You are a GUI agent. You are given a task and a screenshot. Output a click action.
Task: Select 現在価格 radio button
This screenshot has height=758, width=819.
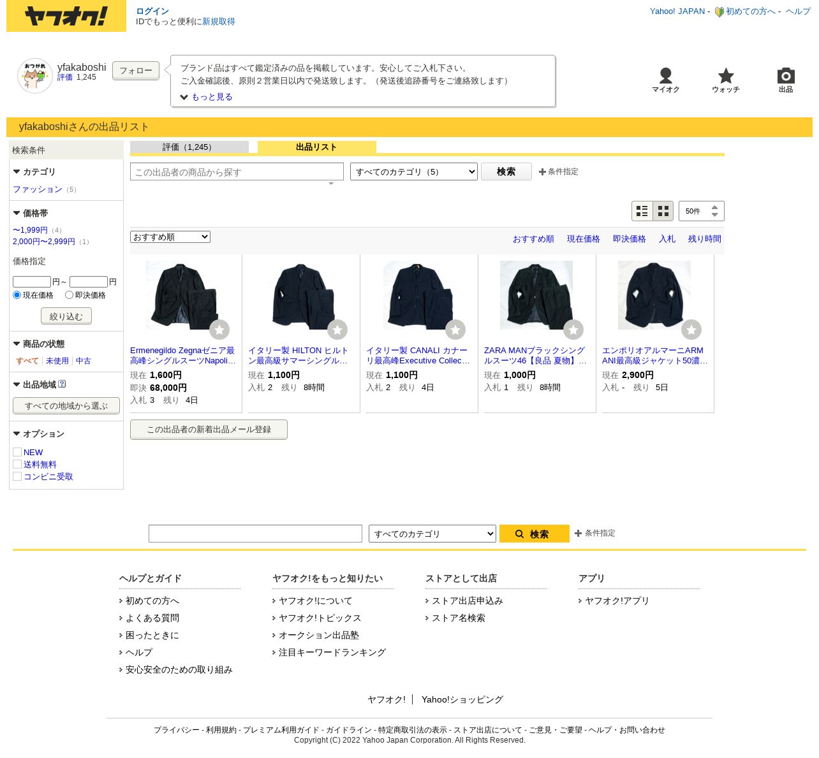[17, 295]
